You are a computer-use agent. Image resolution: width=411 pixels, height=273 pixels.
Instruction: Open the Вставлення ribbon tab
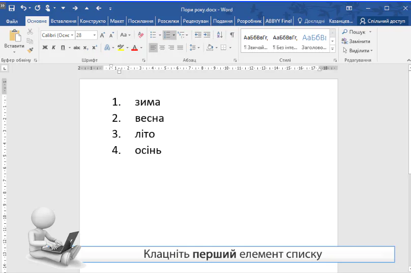(64, 21)
